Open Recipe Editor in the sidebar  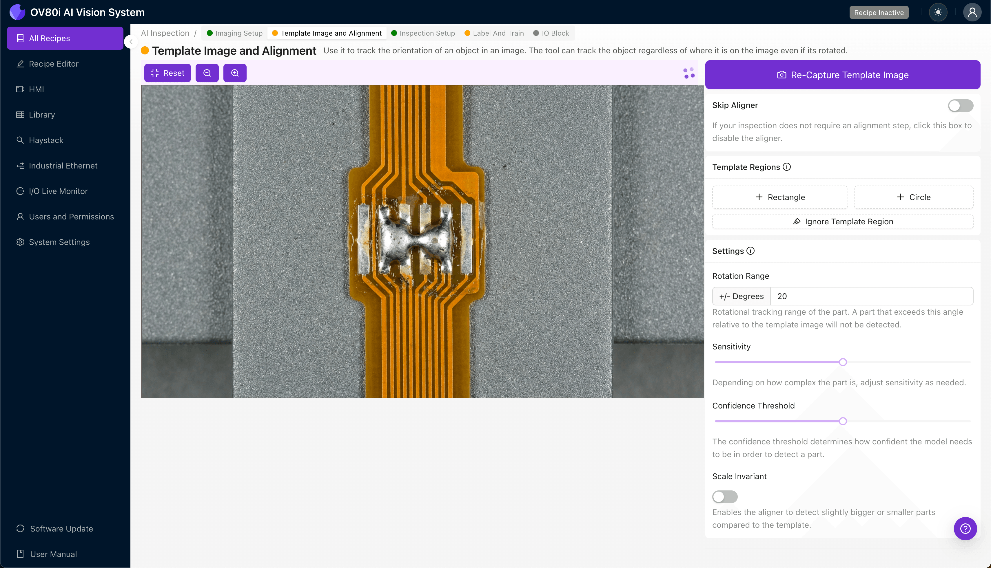click(54, 64)
